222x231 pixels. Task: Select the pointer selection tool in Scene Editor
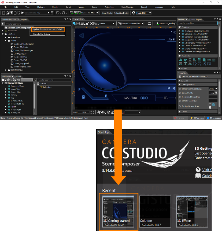pyautogui.click(x=74, y=24)
